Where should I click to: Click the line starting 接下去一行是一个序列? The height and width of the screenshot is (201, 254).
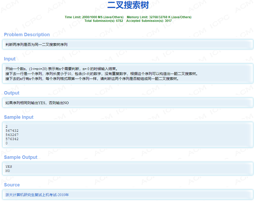102,74
